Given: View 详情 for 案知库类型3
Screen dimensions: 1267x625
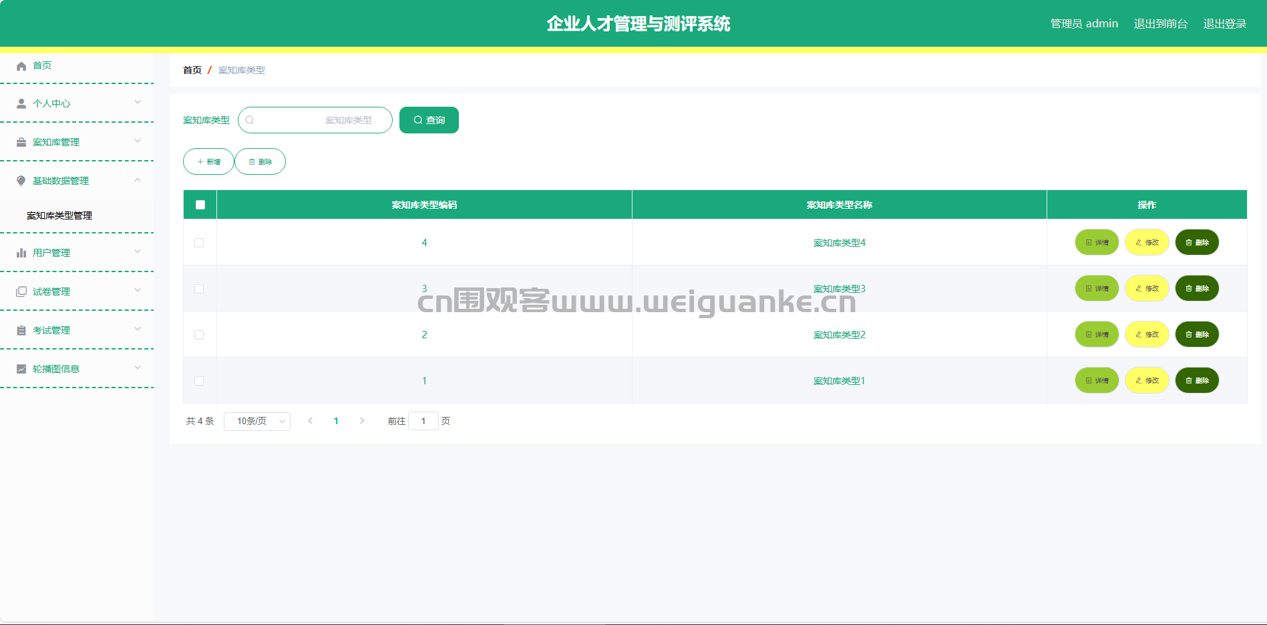Looking at the screenshot, I should [1097, 288].
